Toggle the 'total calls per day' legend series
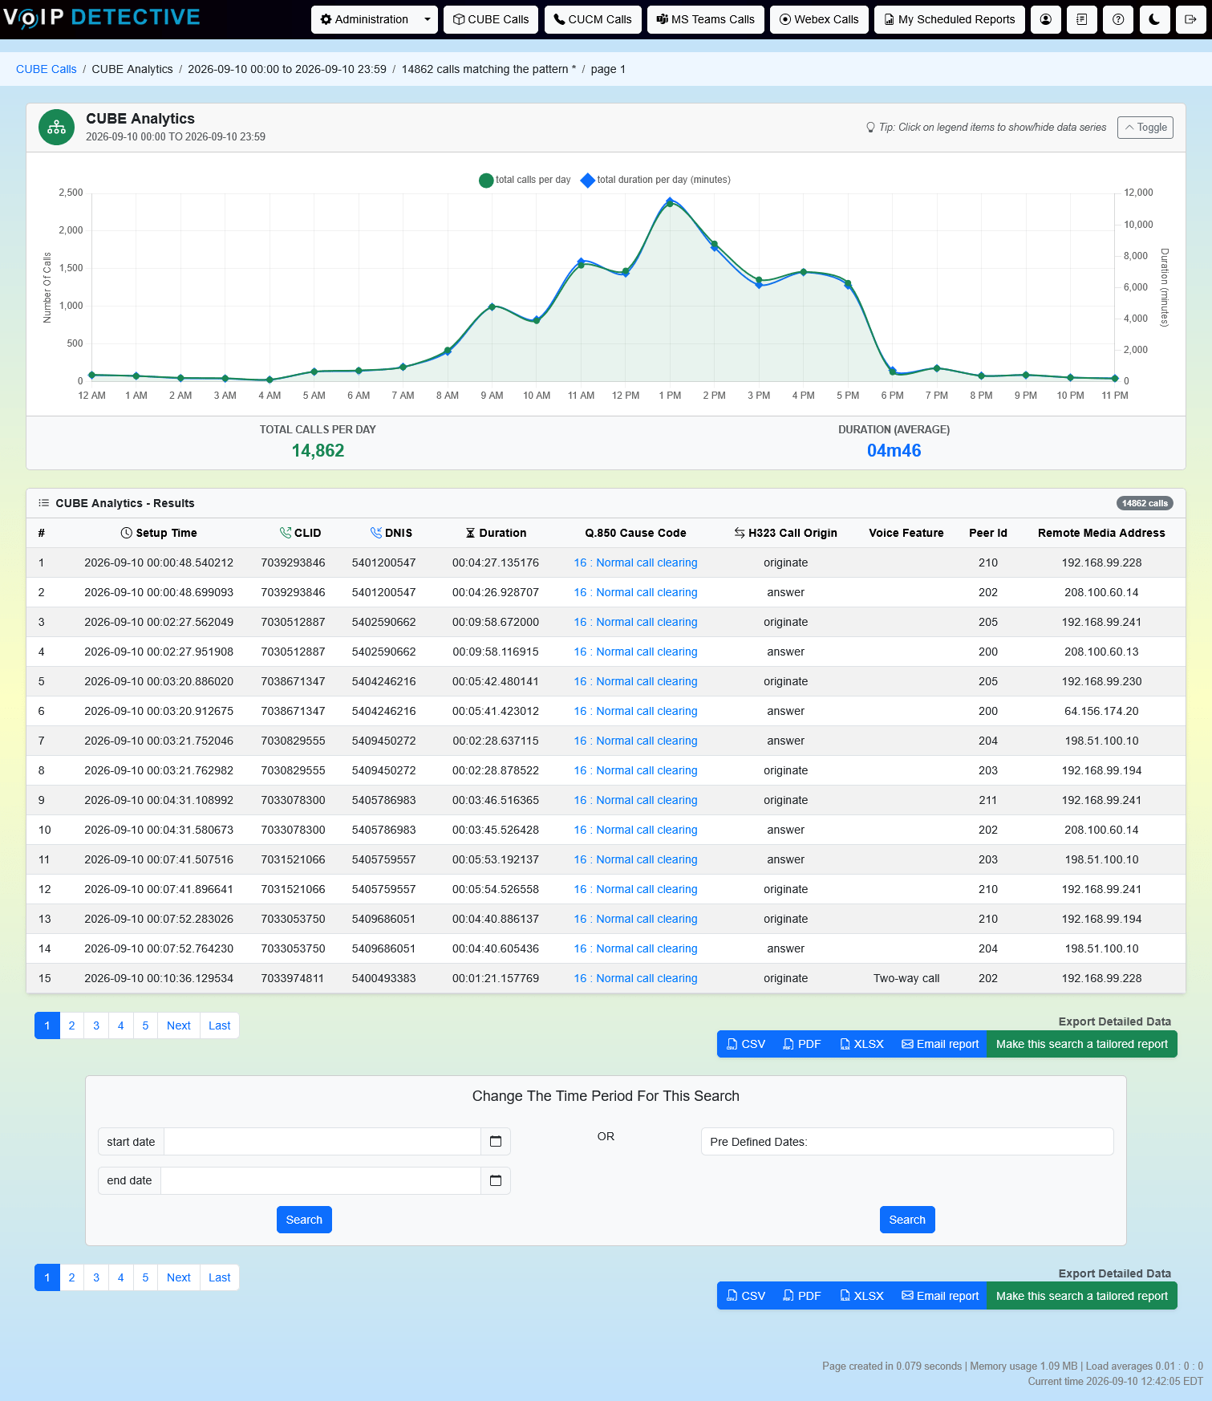Image resolution: width=1212 pixels, height=1401 pixels. [525, 180]
